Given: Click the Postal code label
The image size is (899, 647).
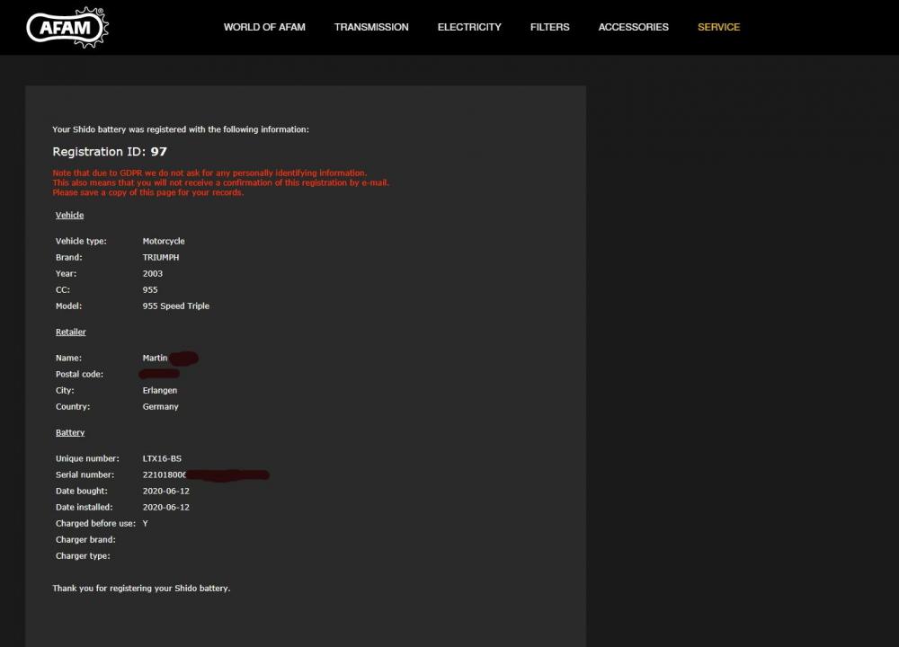Looking at the screenshot, I should 79,374.
